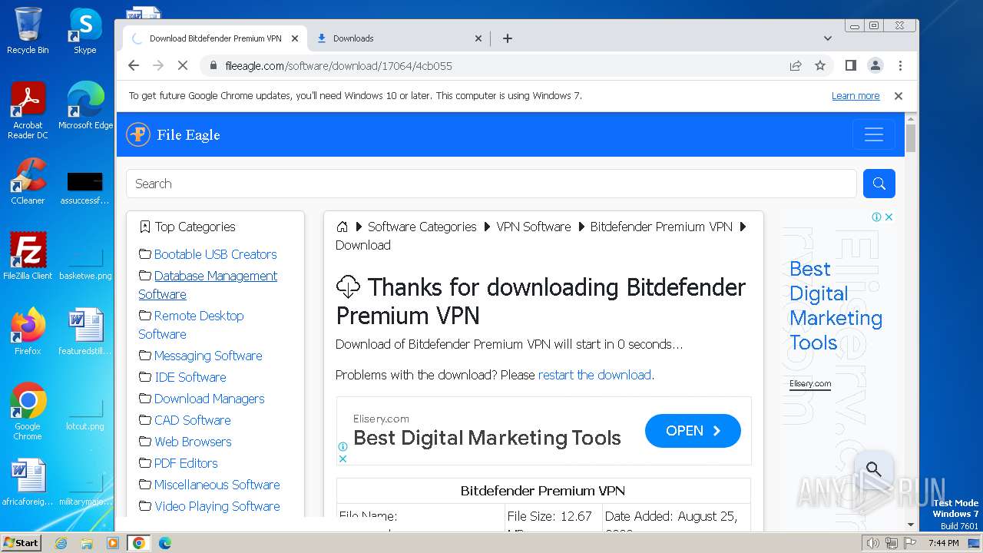Open Video Playing Software category

(217, 506)
